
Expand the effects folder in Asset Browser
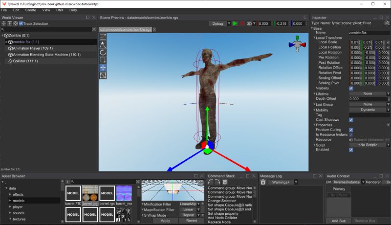[10, 194]
